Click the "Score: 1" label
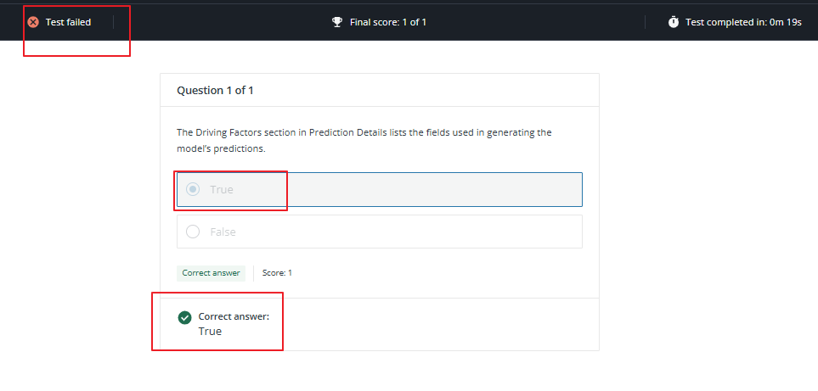 pyautogui.click(x=277, y=273)
